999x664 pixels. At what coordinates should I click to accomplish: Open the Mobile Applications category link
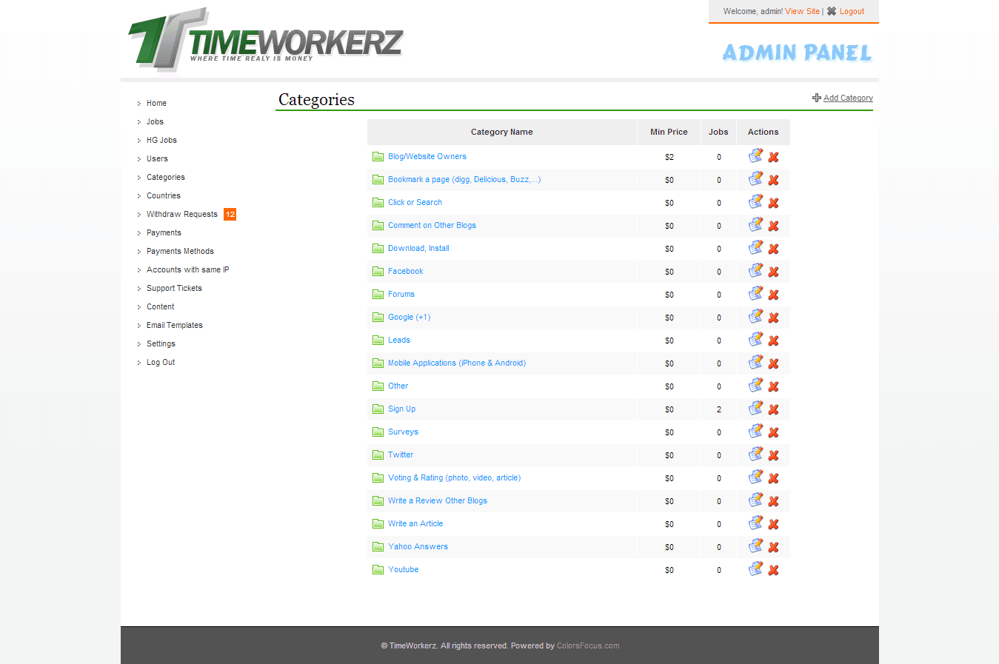pos(457,363)
